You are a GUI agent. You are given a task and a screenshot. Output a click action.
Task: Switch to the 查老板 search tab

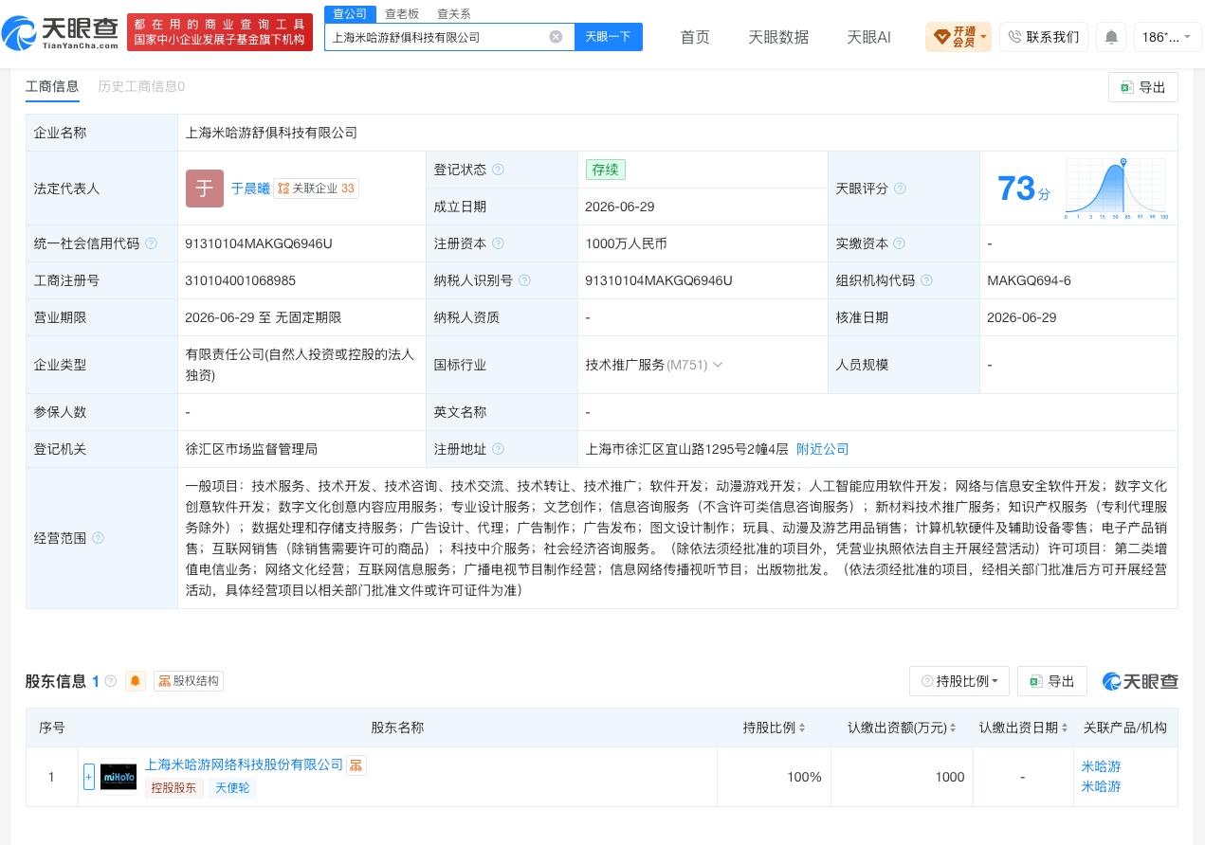pyautogui.click(x=402, y=13)
